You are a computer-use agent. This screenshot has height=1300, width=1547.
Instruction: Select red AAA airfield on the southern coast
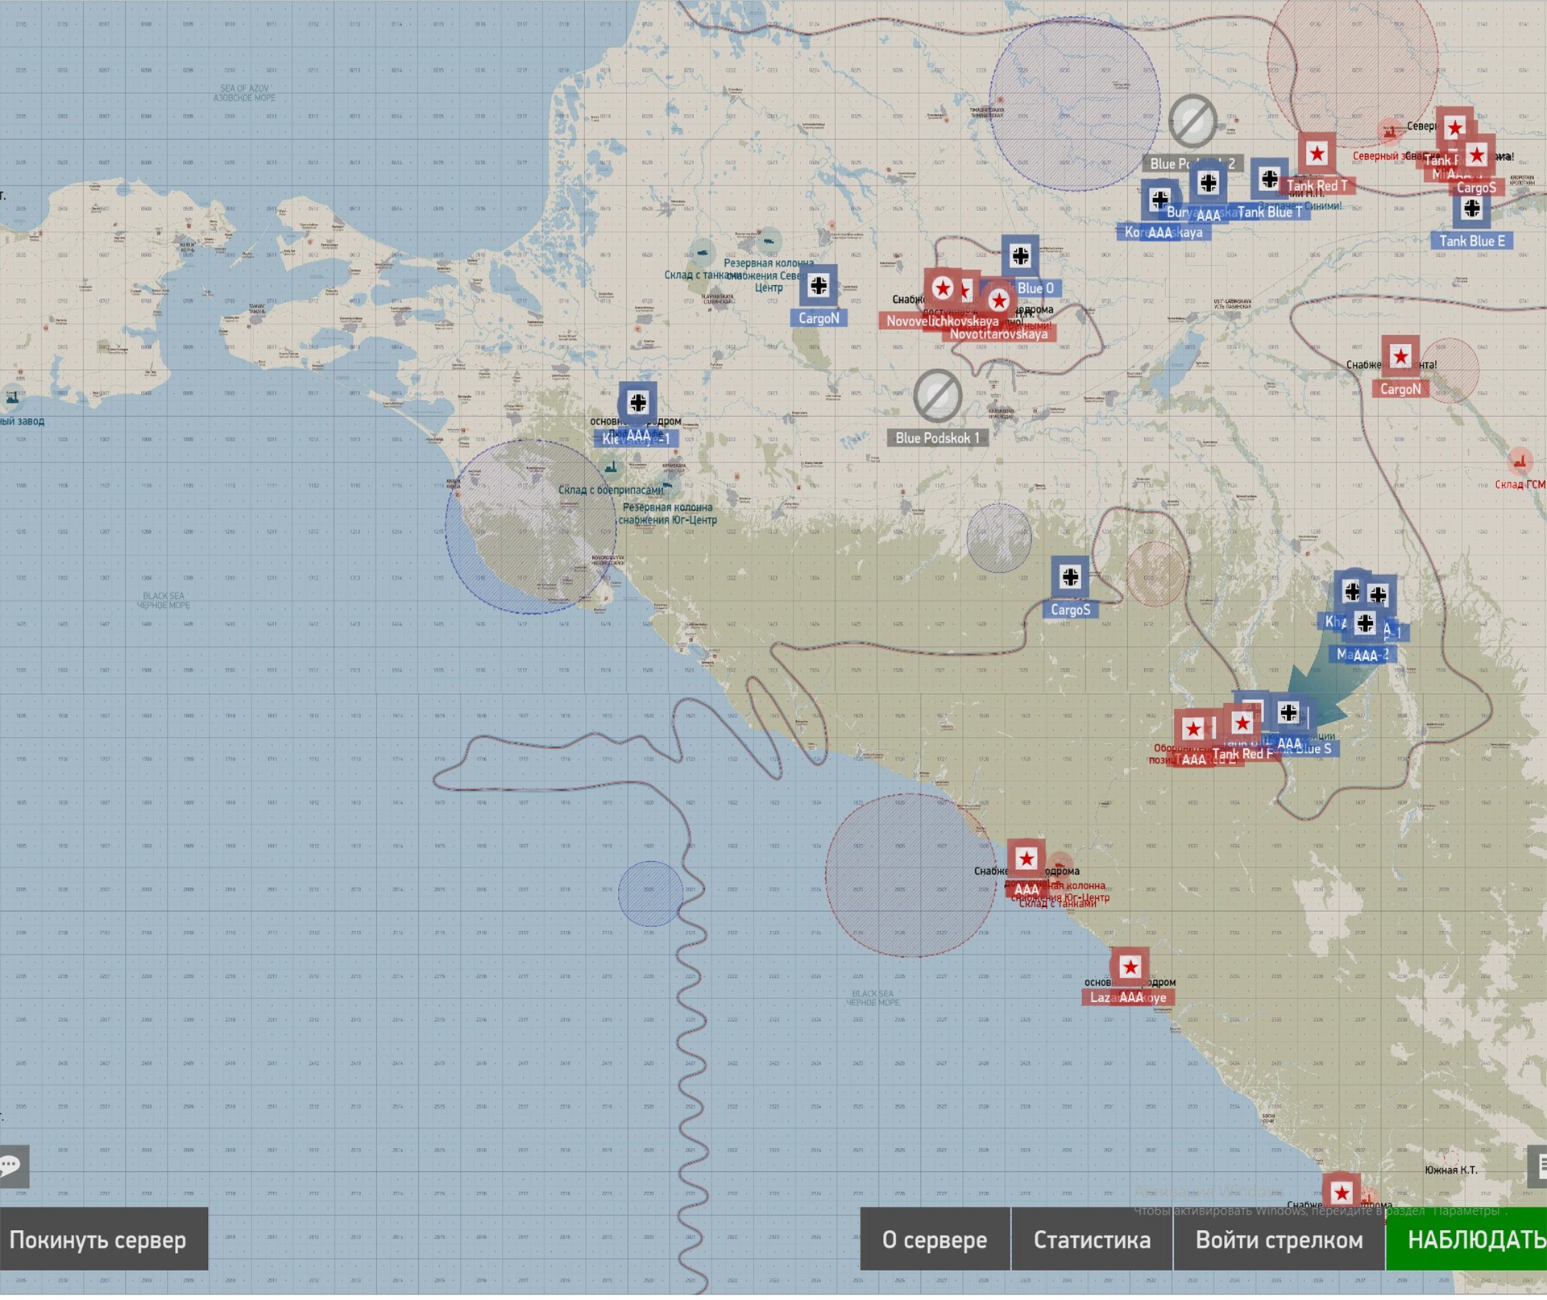(1026, 859)
